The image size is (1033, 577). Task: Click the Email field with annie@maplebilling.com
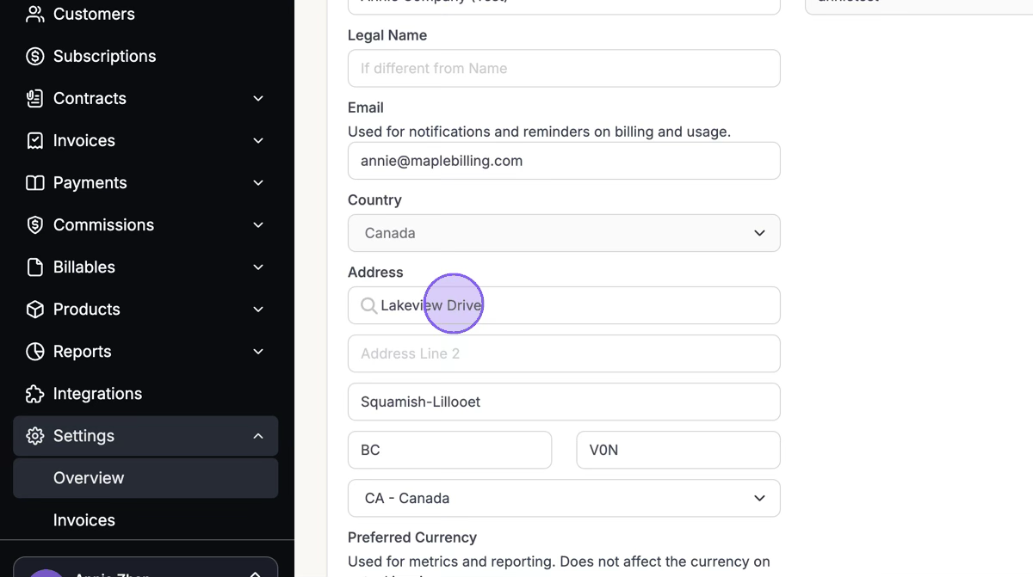pyautogui.click(x=564, y=161)
